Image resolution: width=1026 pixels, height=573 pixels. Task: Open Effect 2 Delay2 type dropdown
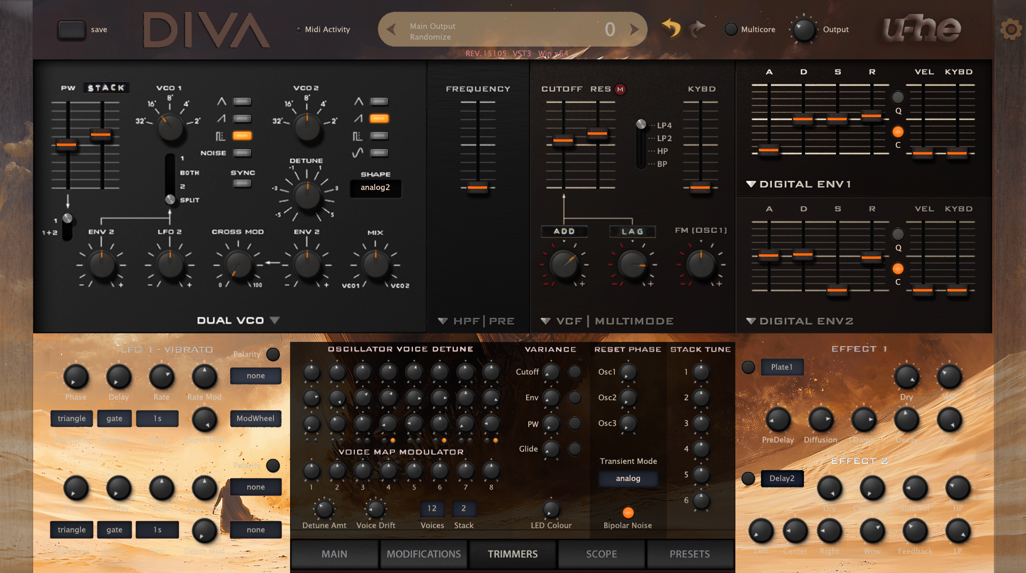coord(782,478)
